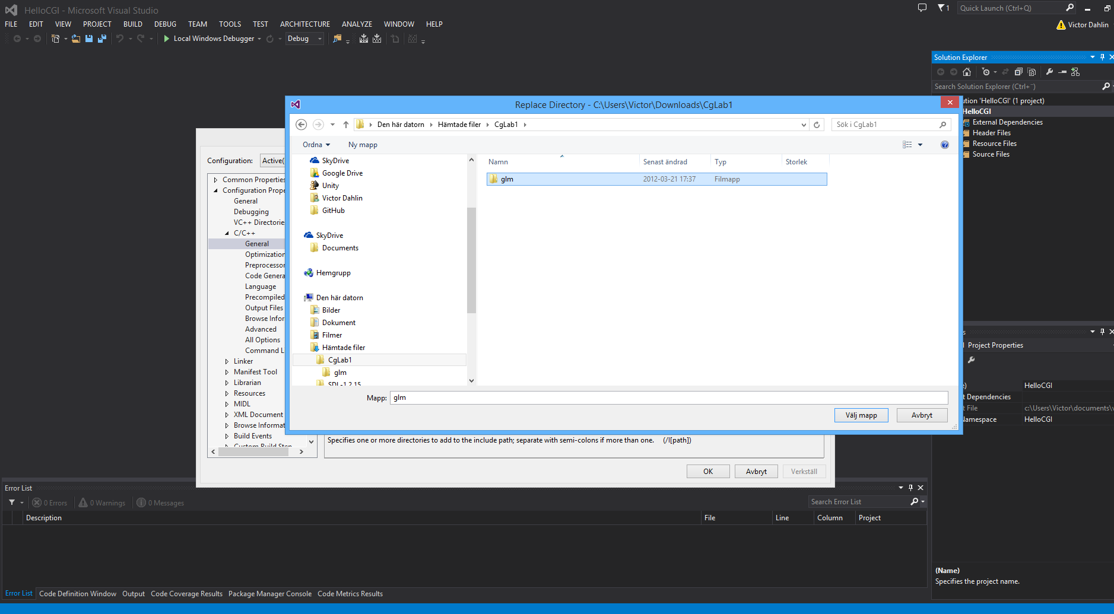Open the PROJECT menu

(x=97, y=24)
